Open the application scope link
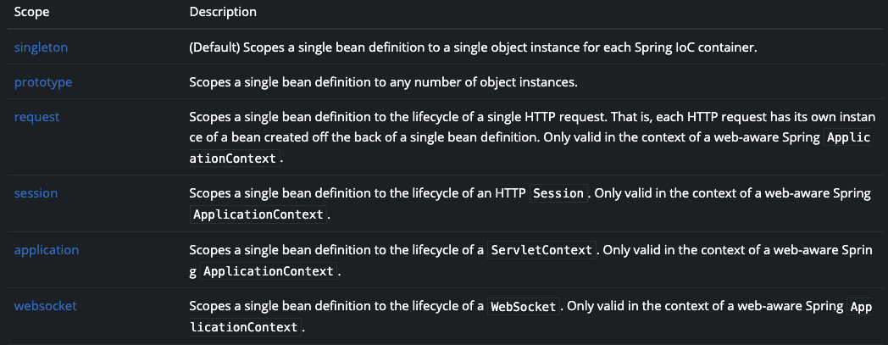This screenshot has width=888, height=345. pyautogui.click(x=47, y=250)
